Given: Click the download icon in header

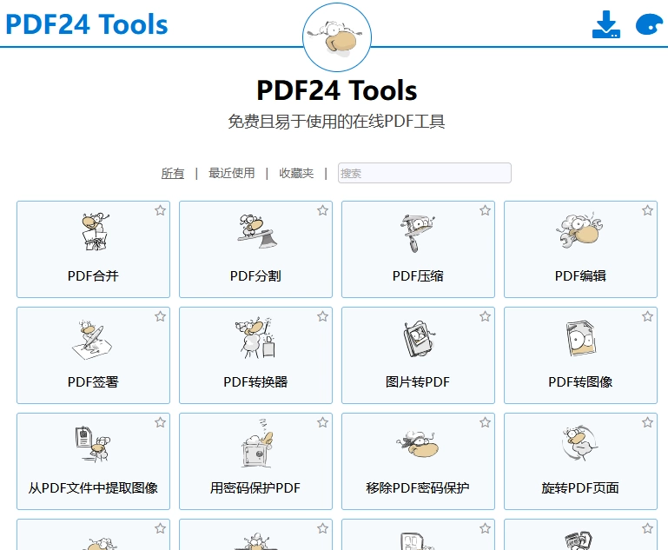Looking at the screenshot, I should (606, 24).
